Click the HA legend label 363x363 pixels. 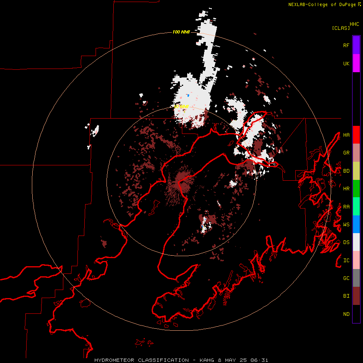click(346, 135)
